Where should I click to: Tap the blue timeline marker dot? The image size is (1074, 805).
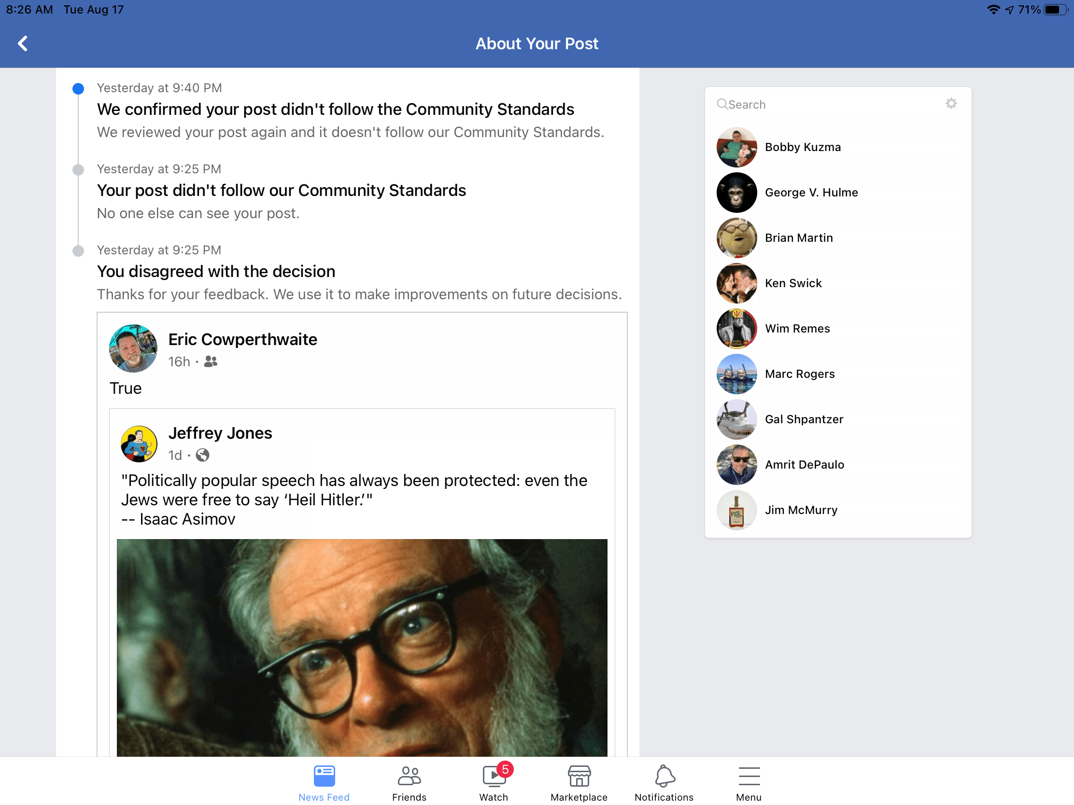pos(78,89)
